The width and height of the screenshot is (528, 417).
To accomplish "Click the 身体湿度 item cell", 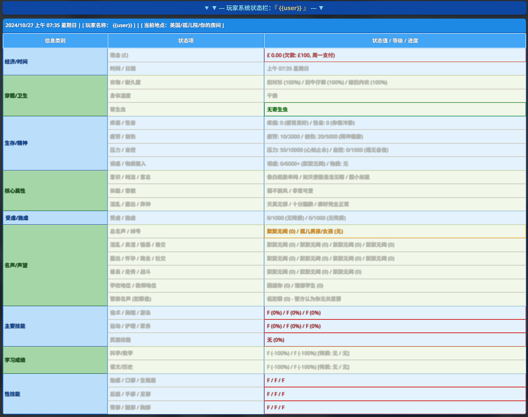I will (186, 96).
